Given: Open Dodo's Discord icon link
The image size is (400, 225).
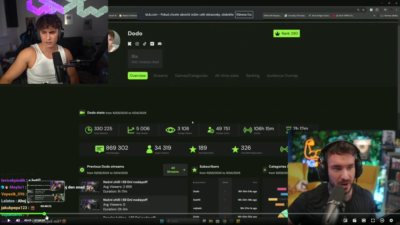Looking at the screenshot, I should coord(160,44).
